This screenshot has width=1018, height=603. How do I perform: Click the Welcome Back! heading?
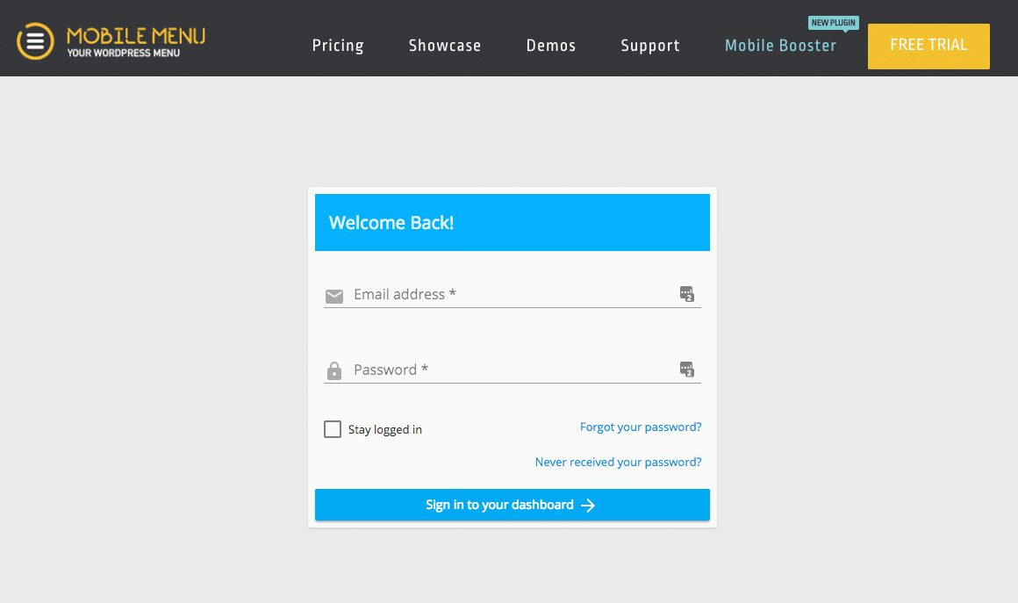391,223
